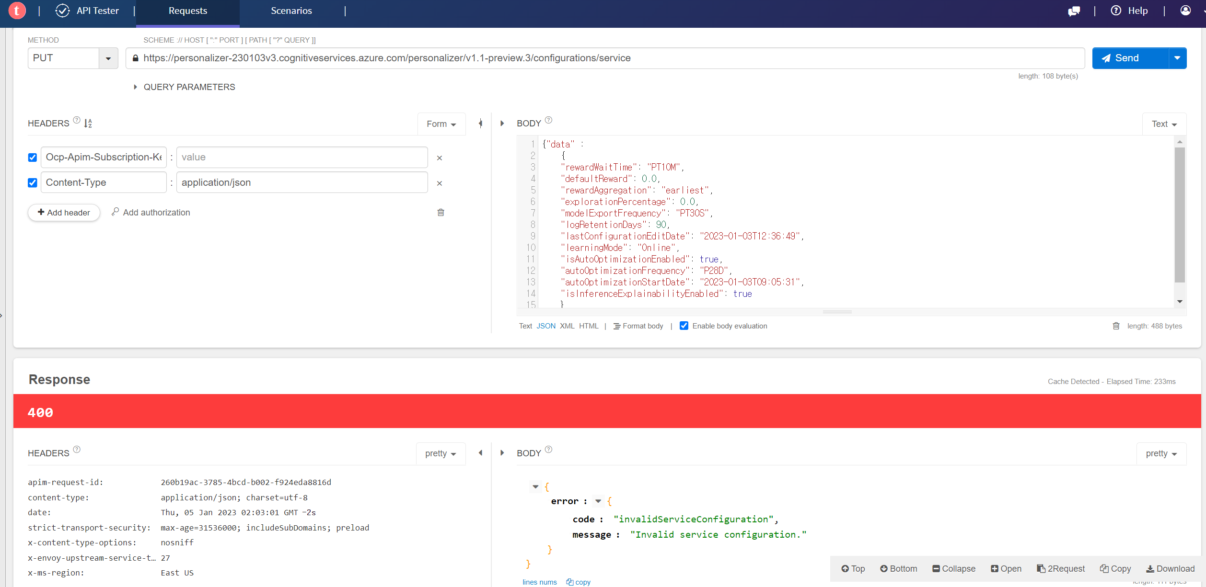The width and height of the screenshot is (1206, 587).
Task: Click the request body scrollbar
Action: pos(1180,215)
